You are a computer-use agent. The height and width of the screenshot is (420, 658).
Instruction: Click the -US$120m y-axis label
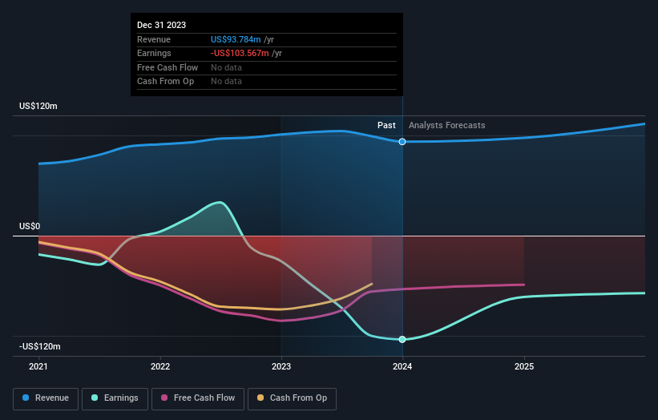[x=40, y=346]
